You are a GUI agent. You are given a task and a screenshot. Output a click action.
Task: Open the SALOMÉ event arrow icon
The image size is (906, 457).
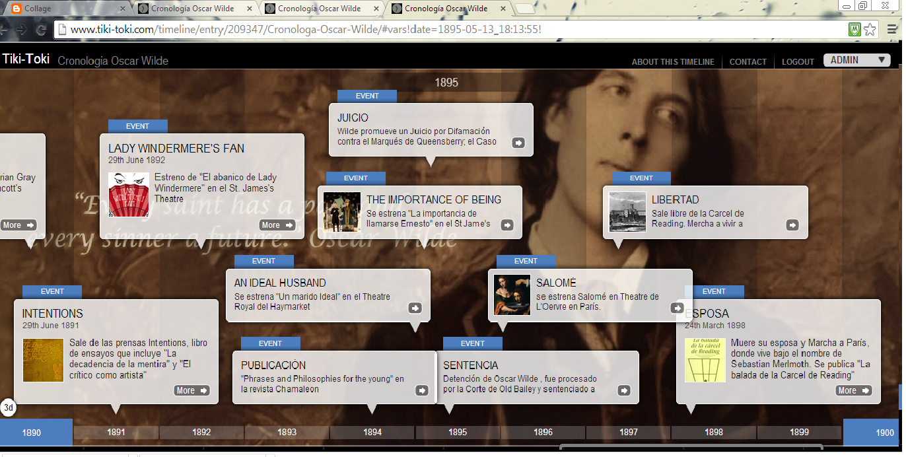[677, 308]
